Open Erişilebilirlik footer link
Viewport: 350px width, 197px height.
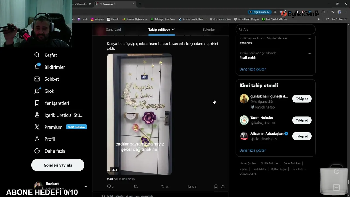(x=259, y=169)
